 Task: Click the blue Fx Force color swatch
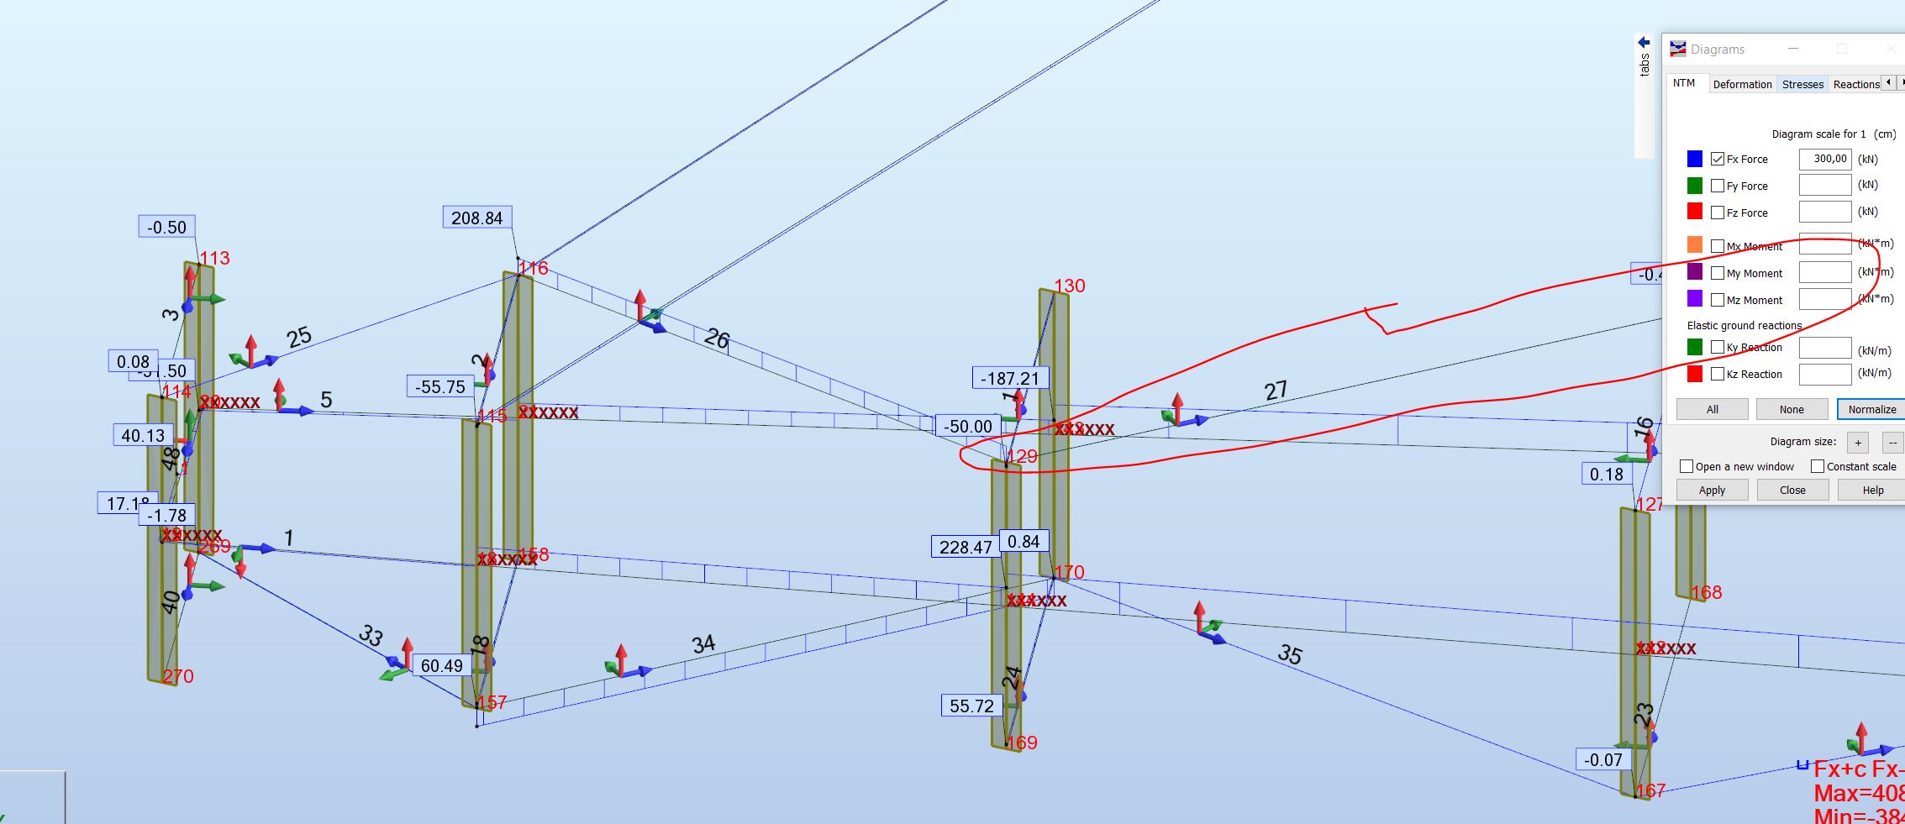(x=1697, y=158)
